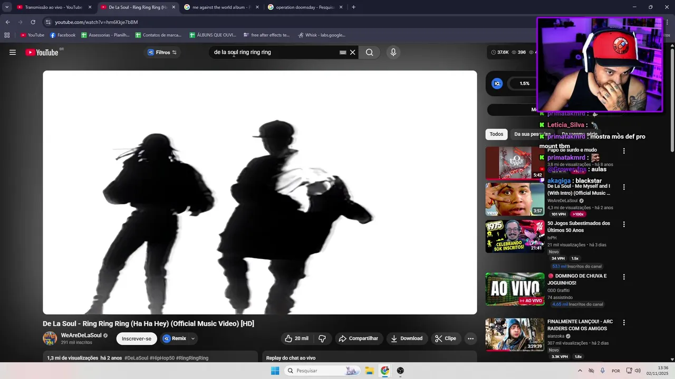The width and height of the screenshot is (675, 379).
Task: Open the ÁLBUNS QUE OUVI bookmark
Action: [x=212, y=35]
